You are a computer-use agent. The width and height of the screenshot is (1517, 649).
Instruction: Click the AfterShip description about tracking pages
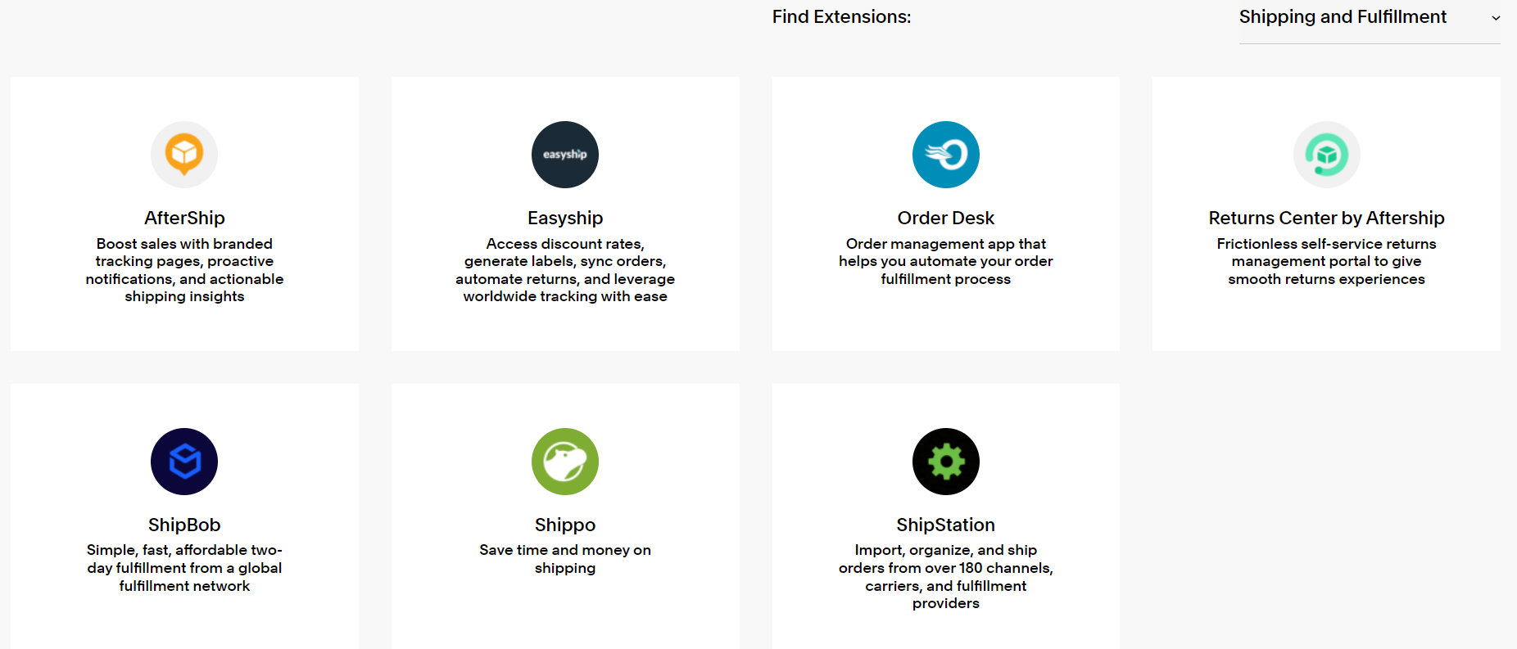(184, 270)
